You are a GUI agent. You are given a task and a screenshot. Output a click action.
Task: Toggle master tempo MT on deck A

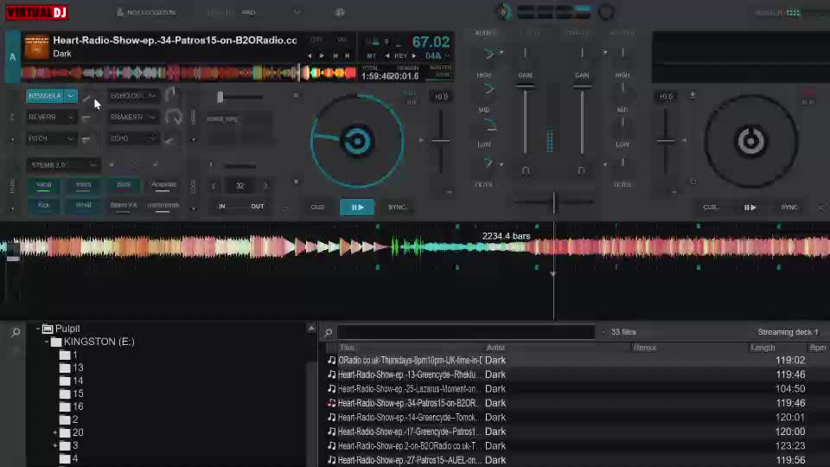pyautogui.click(x=371, y=55)
